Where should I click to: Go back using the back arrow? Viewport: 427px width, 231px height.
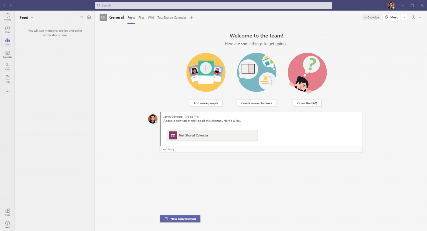(x=4, y=5)
